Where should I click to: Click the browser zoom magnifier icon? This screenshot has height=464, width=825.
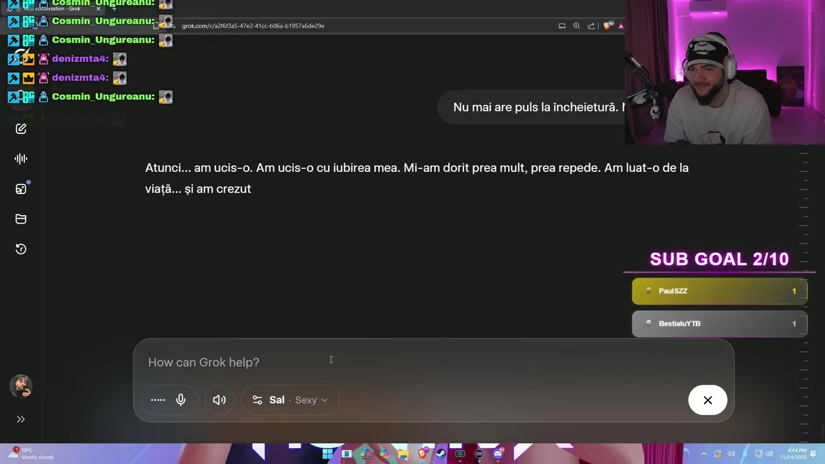(576, 26)
